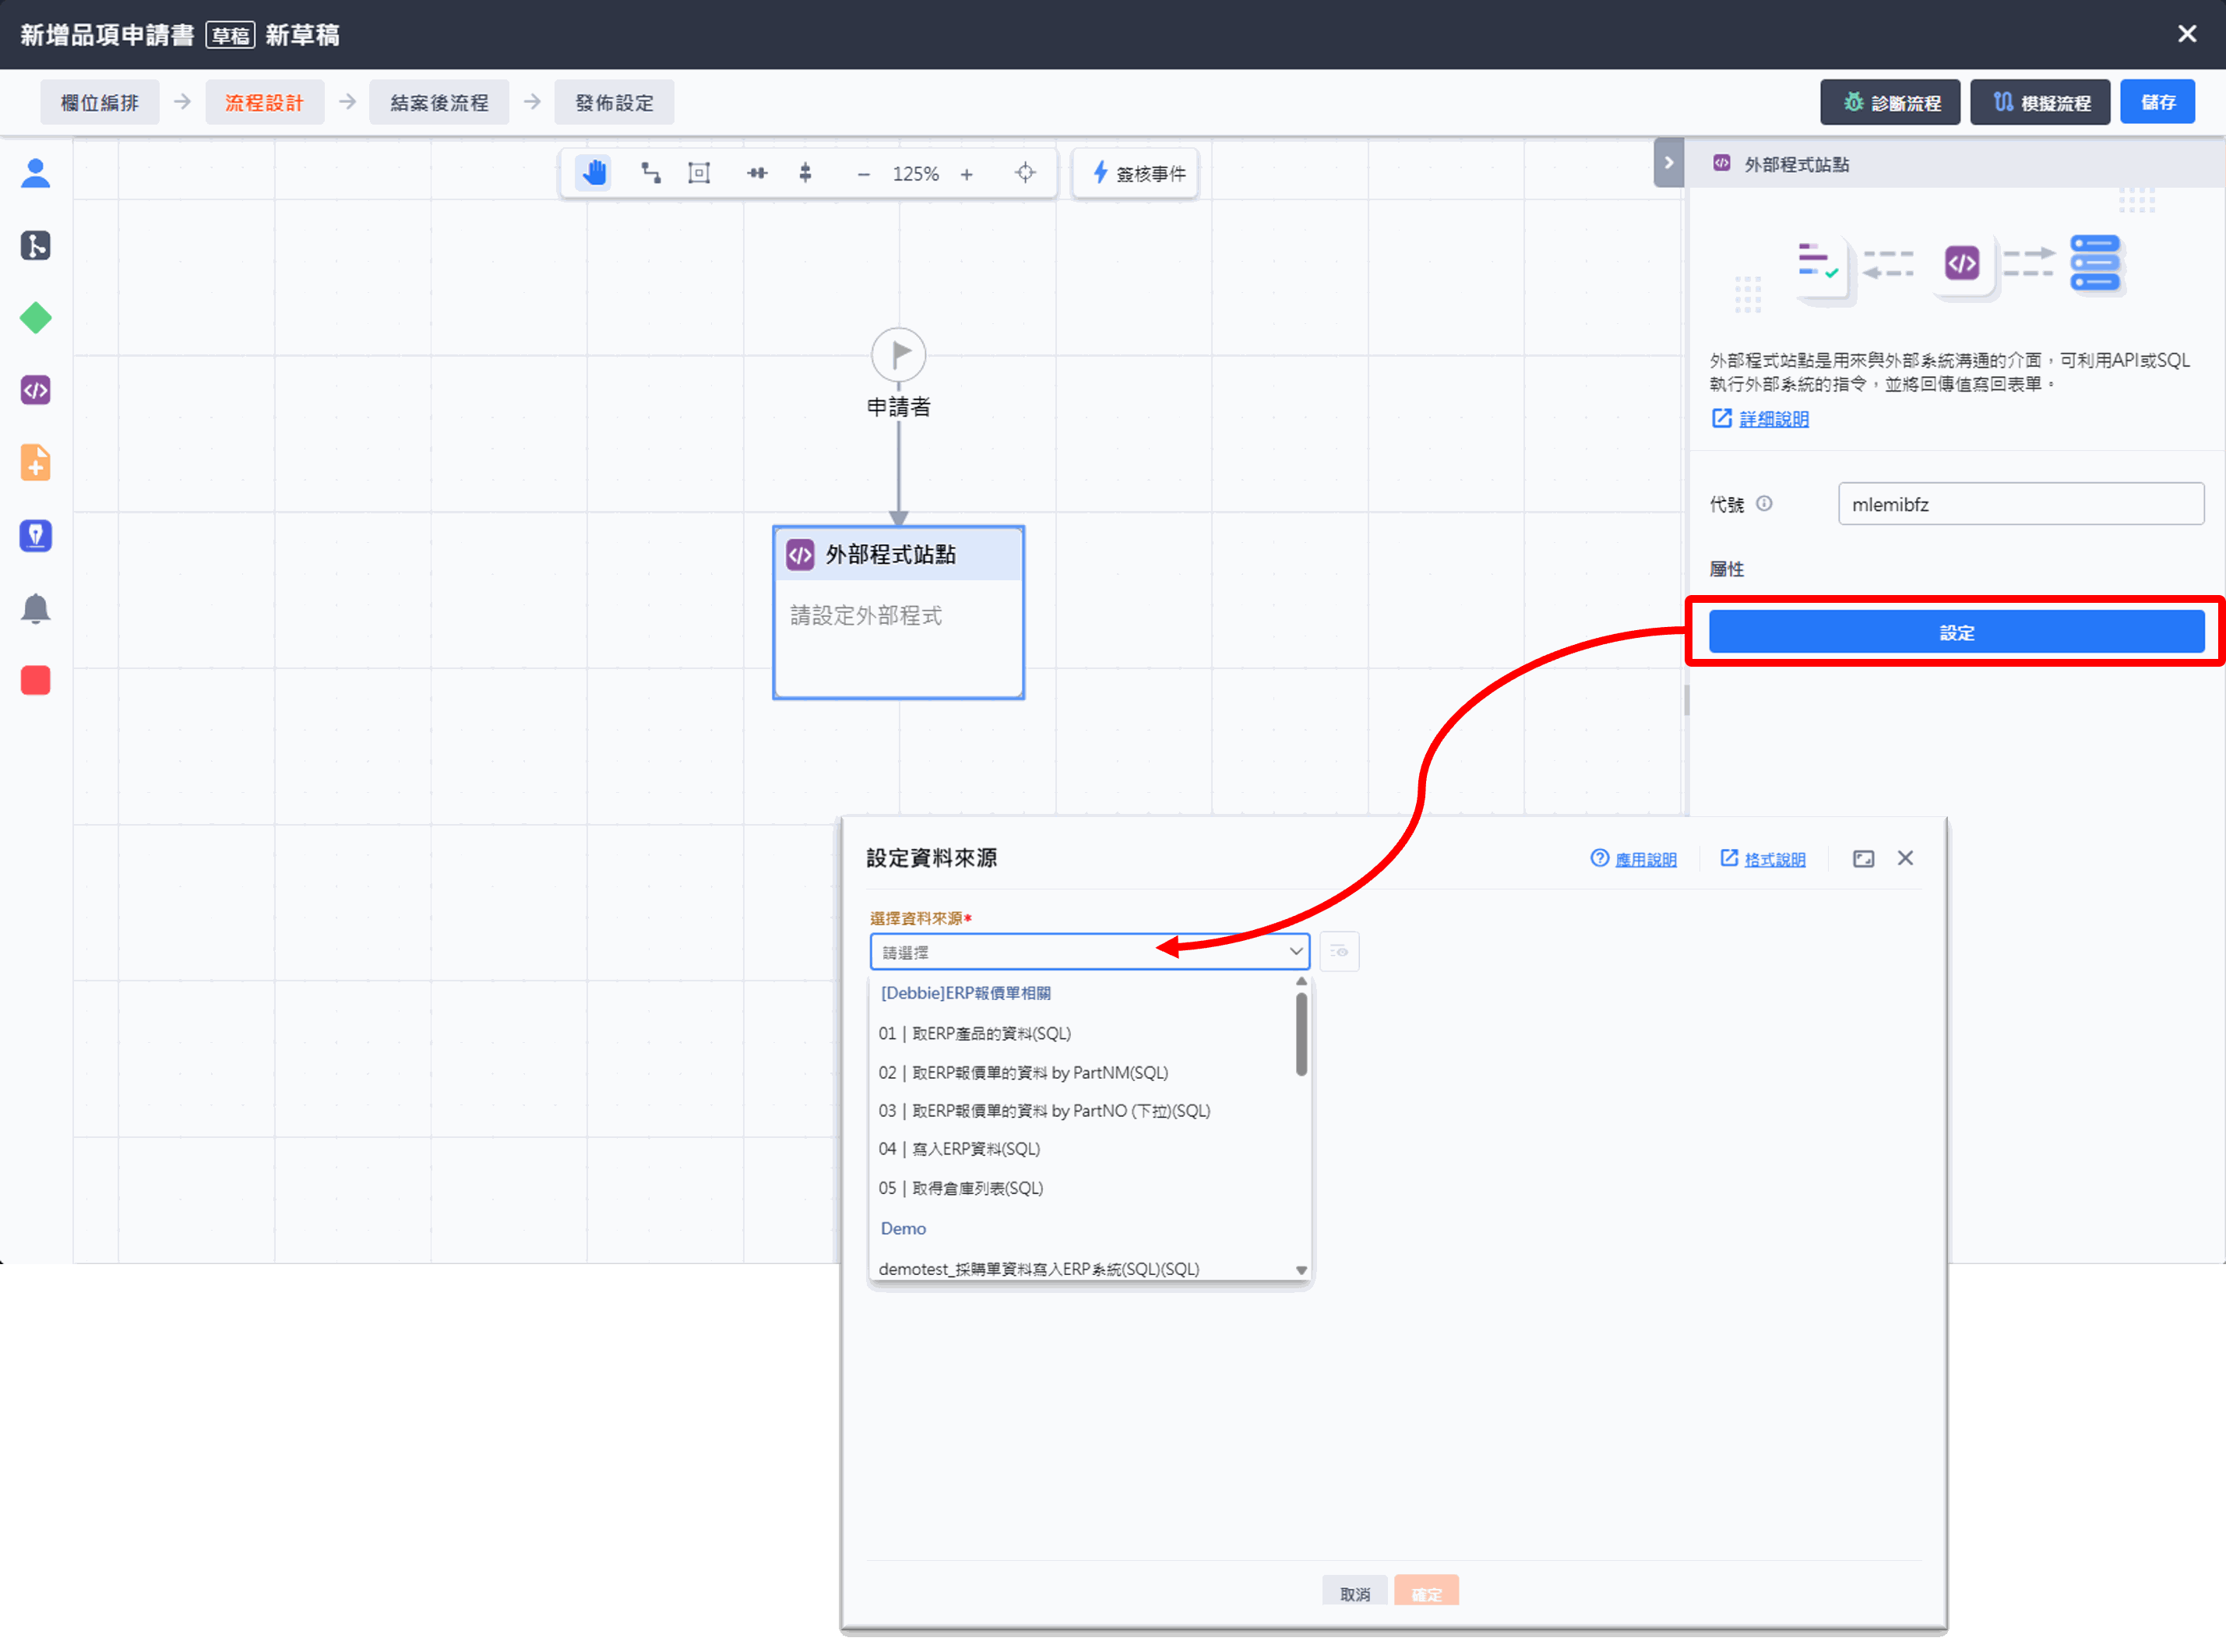Screen dimensions: 2226x1652
Task: Click the center canvas crosshair icon
Action: click(1025, 173)
